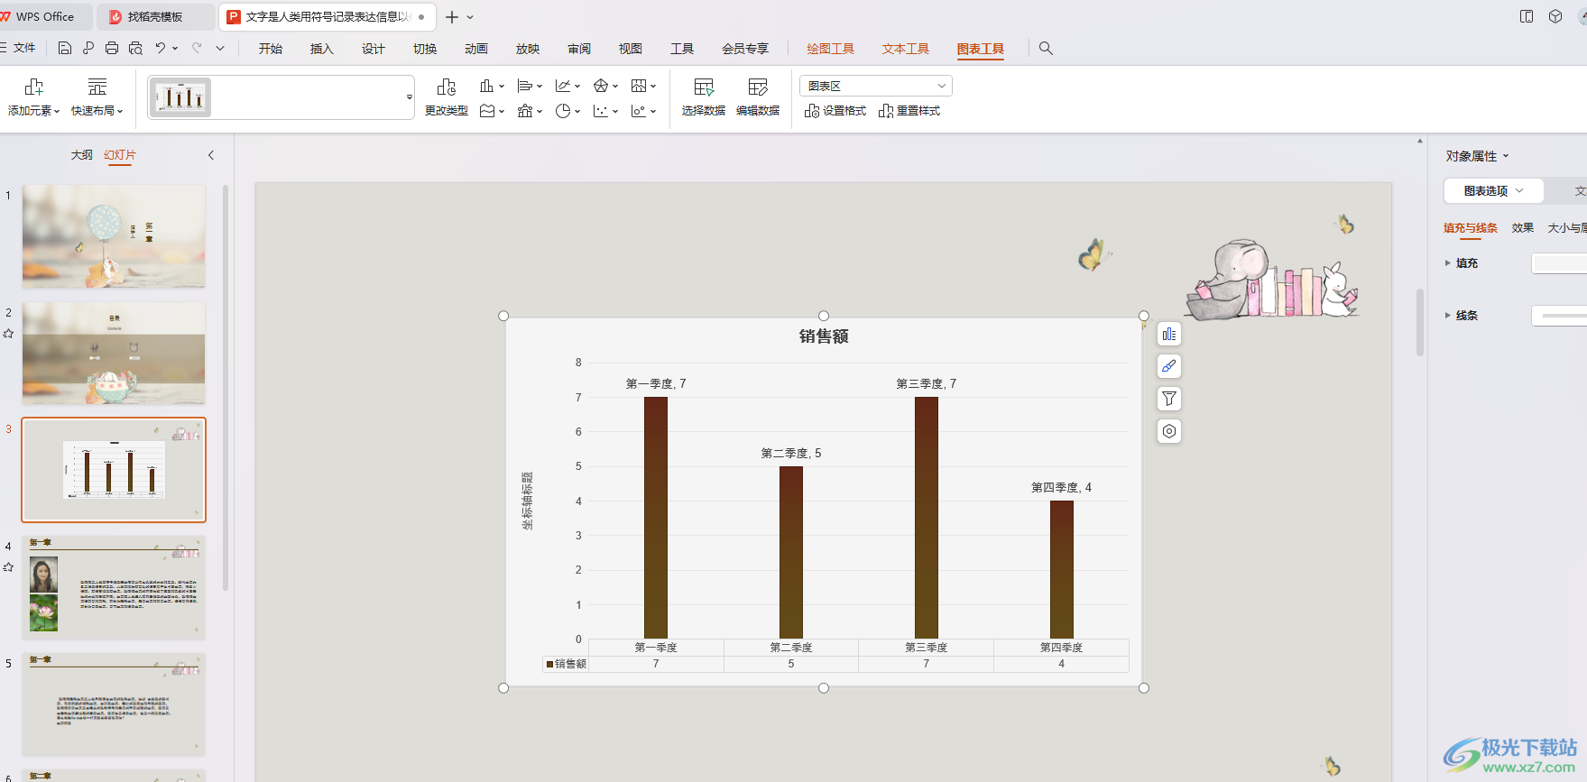Viewport: 1587px width, 782px height.
Task: Click the fill preset box next to 填充
Action: coord(1559,263)
